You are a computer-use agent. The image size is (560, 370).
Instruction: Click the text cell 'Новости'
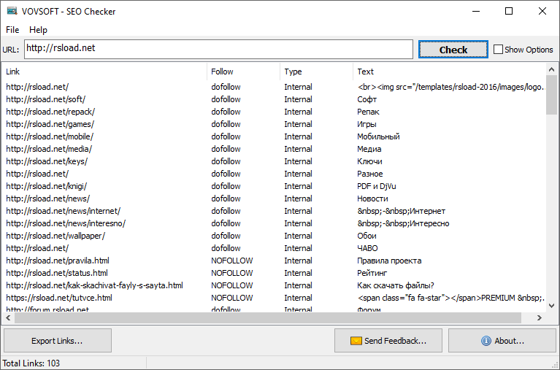372,199
